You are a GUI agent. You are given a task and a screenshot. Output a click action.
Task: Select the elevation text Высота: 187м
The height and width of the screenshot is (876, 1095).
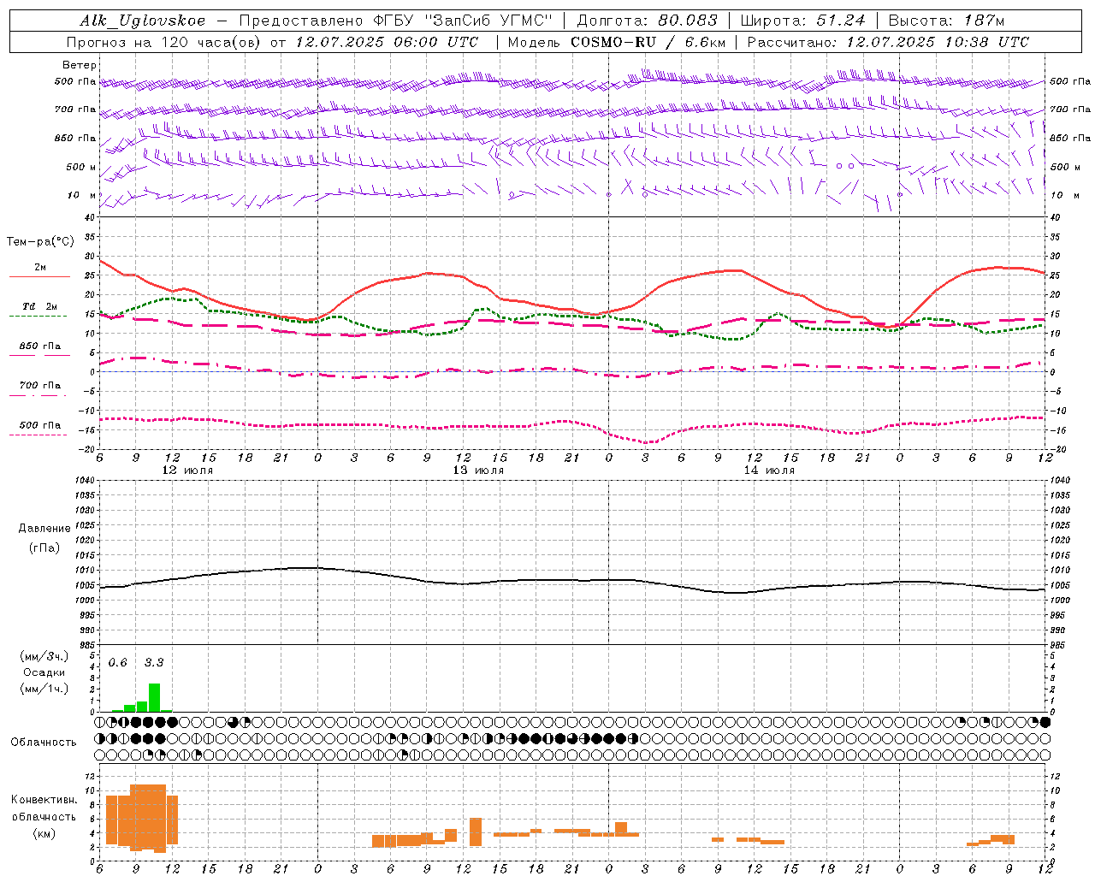pos(946,21)
